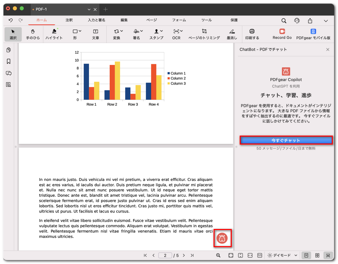338x264 pixels.
Task: Expand the signature (署名) dropdown
Action: point(138,34)
